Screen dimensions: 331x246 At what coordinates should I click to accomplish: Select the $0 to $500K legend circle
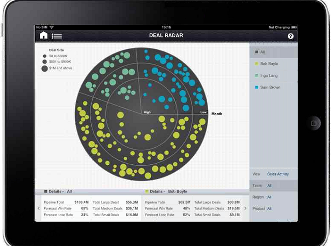click(45, 56)
